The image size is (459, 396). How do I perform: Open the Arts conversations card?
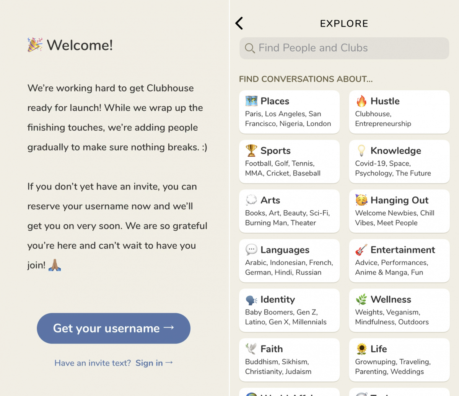click(289, 211)
